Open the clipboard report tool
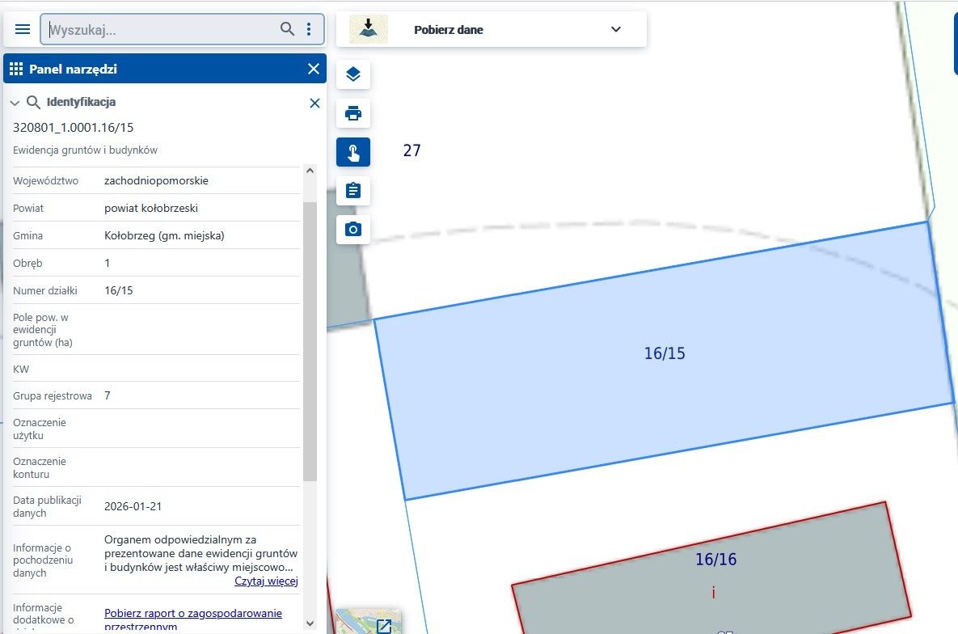Viewport: 958px width, 634px height. (353, 191)
